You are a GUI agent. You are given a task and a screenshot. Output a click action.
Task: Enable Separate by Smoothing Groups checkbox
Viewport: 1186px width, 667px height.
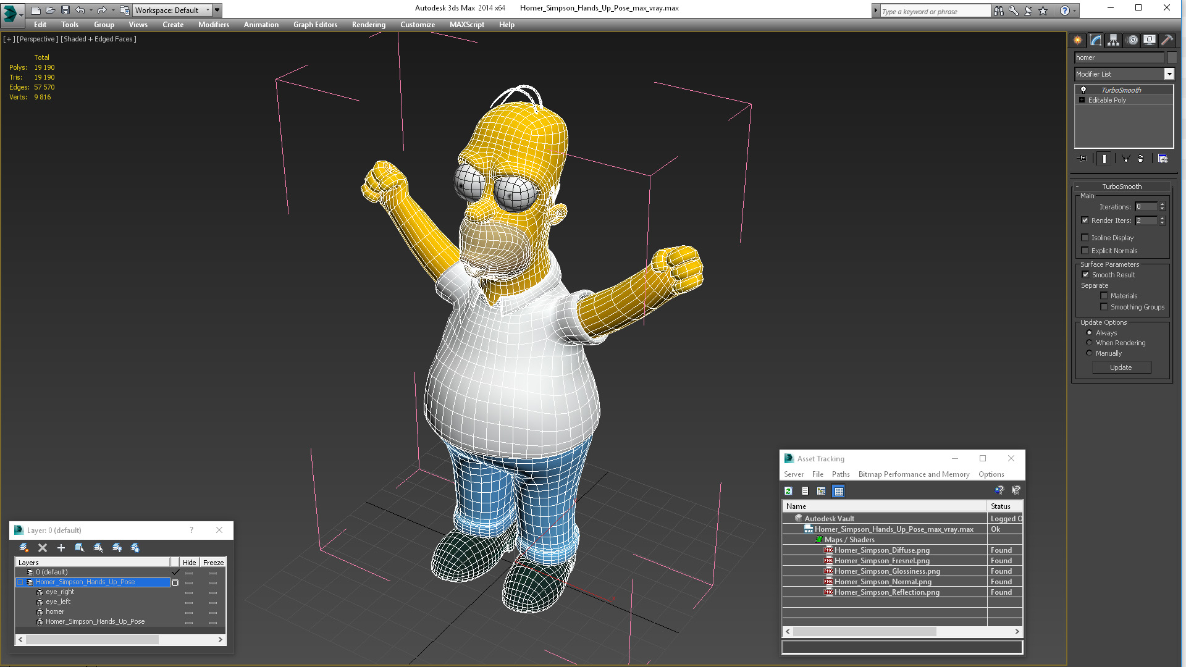coord(1104,307)
